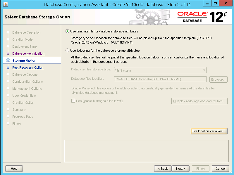Viewport: 234px width, 175px height.
Task: Click the Fast Recovery Option step bullet
Action: click(x=8, y=68)
